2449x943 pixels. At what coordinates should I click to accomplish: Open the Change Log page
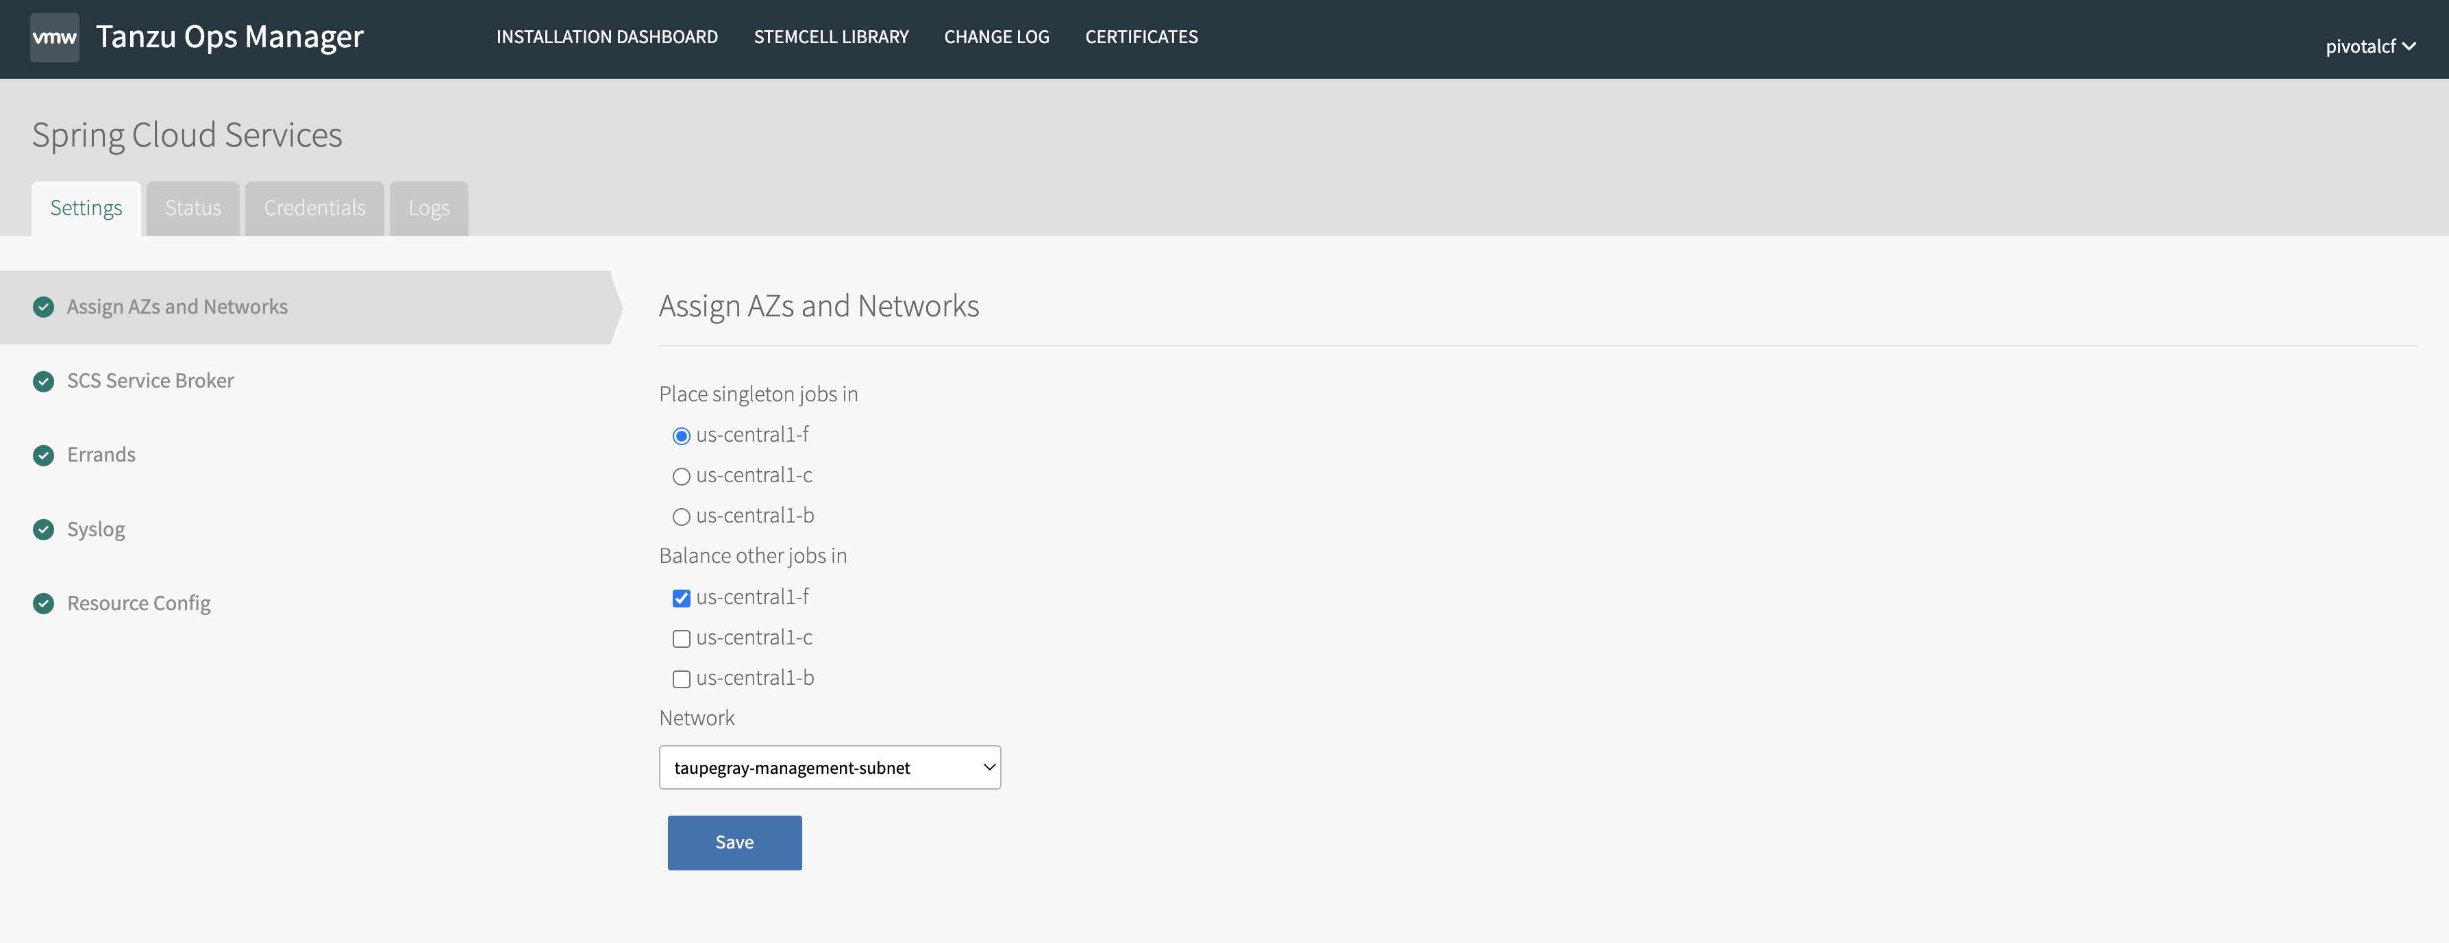coord(996,37)
